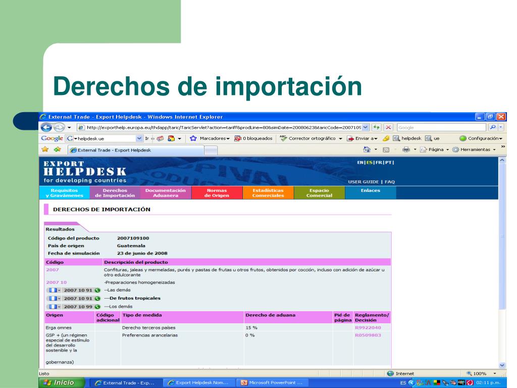The width and height of the screenshot is (517, 388).
Task: Open the 'Enviar a' toolbar menu
Action: coord(362,138)
